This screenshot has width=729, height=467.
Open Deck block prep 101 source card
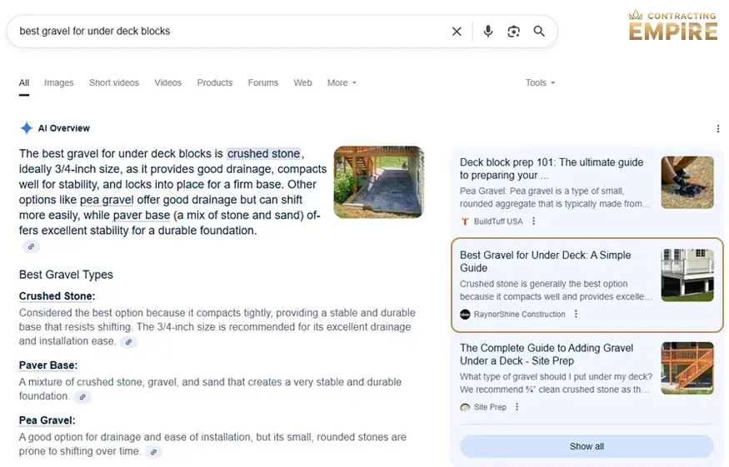tap(552, 169)
